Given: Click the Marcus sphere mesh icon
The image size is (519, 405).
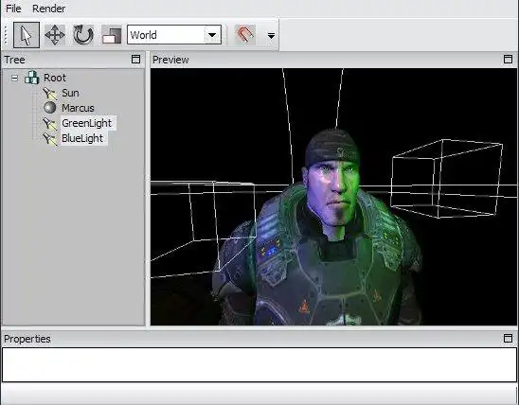Looking at the screenshot, I should 50,108.
